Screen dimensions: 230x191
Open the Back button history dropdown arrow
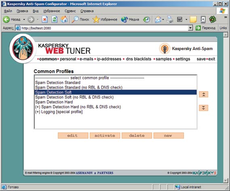[24, 19]
